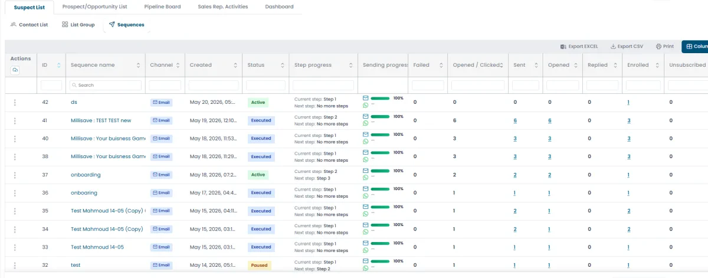Sort by the Replied column header
The height and width of the screenshot is (278, 708).
pos(614,65)
